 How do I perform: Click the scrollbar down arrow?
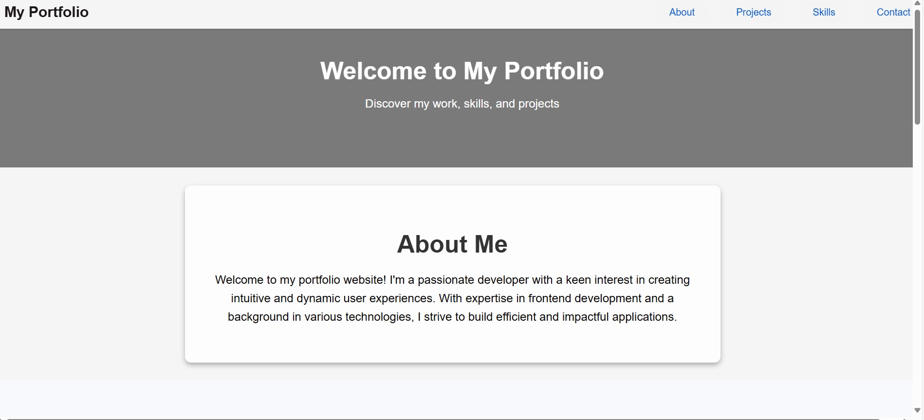click(x=918, y=410)
